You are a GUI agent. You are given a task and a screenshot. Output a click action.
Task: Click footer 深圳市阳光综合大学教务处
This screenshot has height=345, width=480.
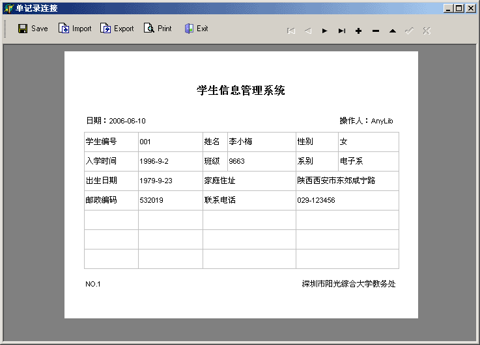348,284
